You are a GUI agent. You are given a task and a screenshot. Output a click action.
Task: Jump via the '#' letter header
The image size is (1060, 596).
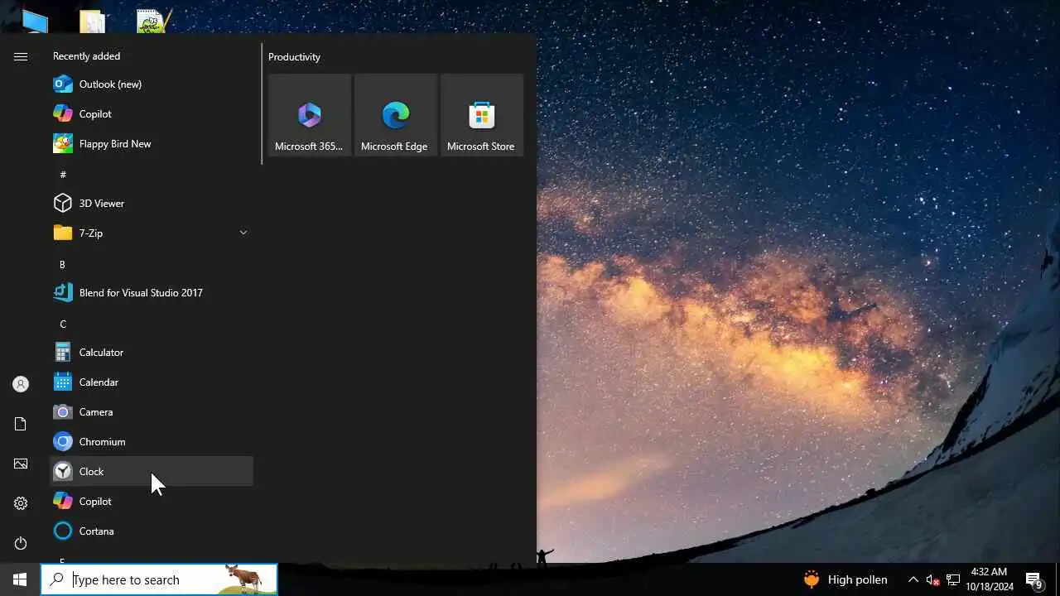[63, 175]
